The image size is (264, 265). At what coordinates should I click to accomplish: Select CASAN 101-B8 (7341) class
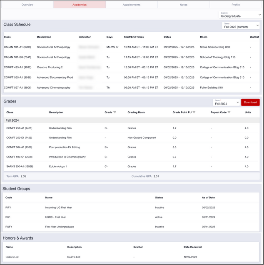(17, 57)
